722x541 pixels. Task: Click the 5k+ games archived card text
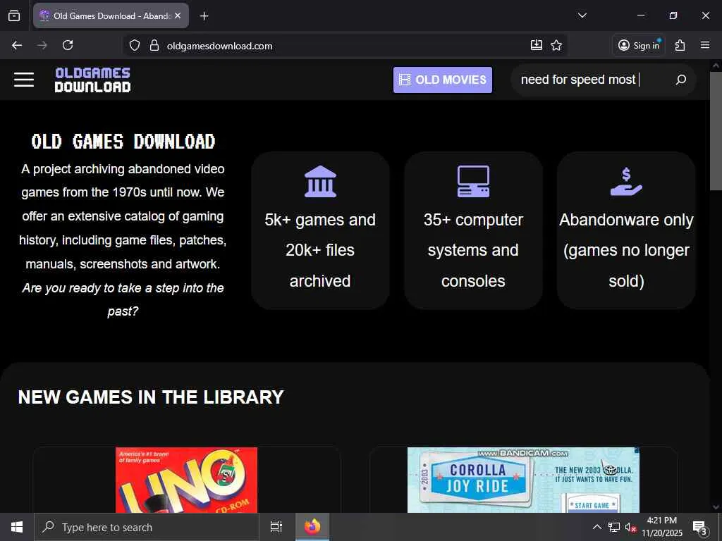pos(320,250)
